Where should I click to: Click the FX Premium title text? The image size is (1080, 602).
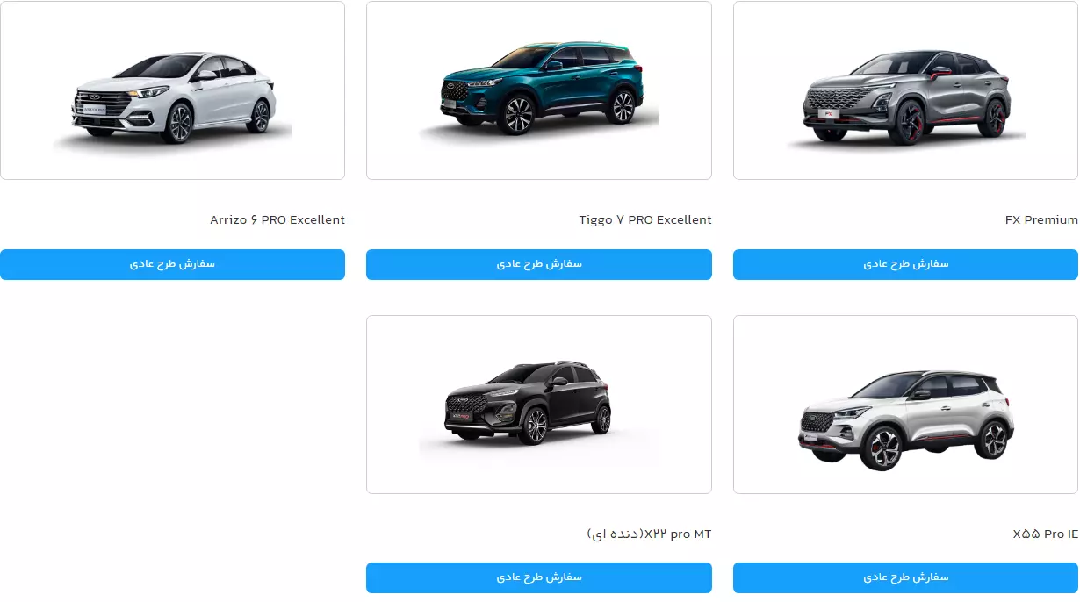1041,219
